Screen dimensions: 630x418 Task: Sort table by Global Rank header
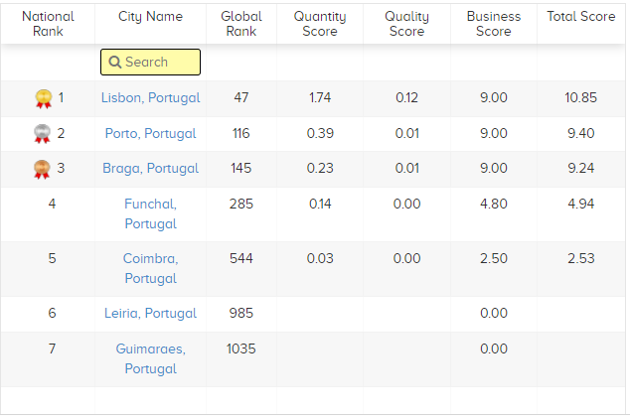coord(241,24)
